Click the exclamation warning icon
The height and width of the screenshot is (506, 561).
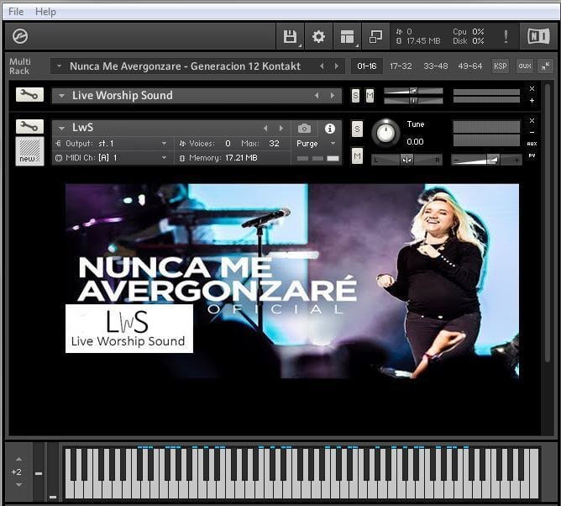(506, 36)
